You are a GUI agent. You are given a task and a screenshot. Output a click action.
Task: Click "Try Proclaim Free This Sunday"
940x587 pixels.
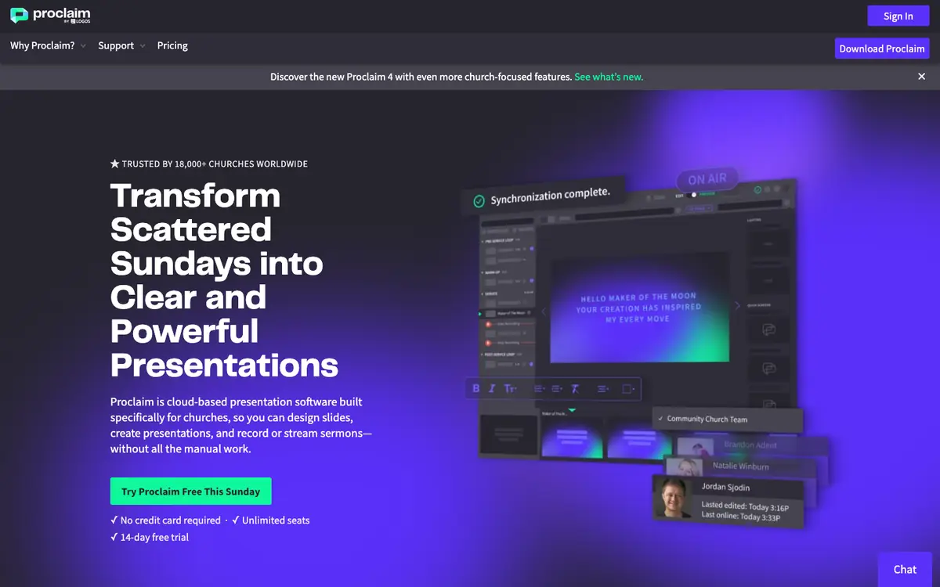[191, 492]
